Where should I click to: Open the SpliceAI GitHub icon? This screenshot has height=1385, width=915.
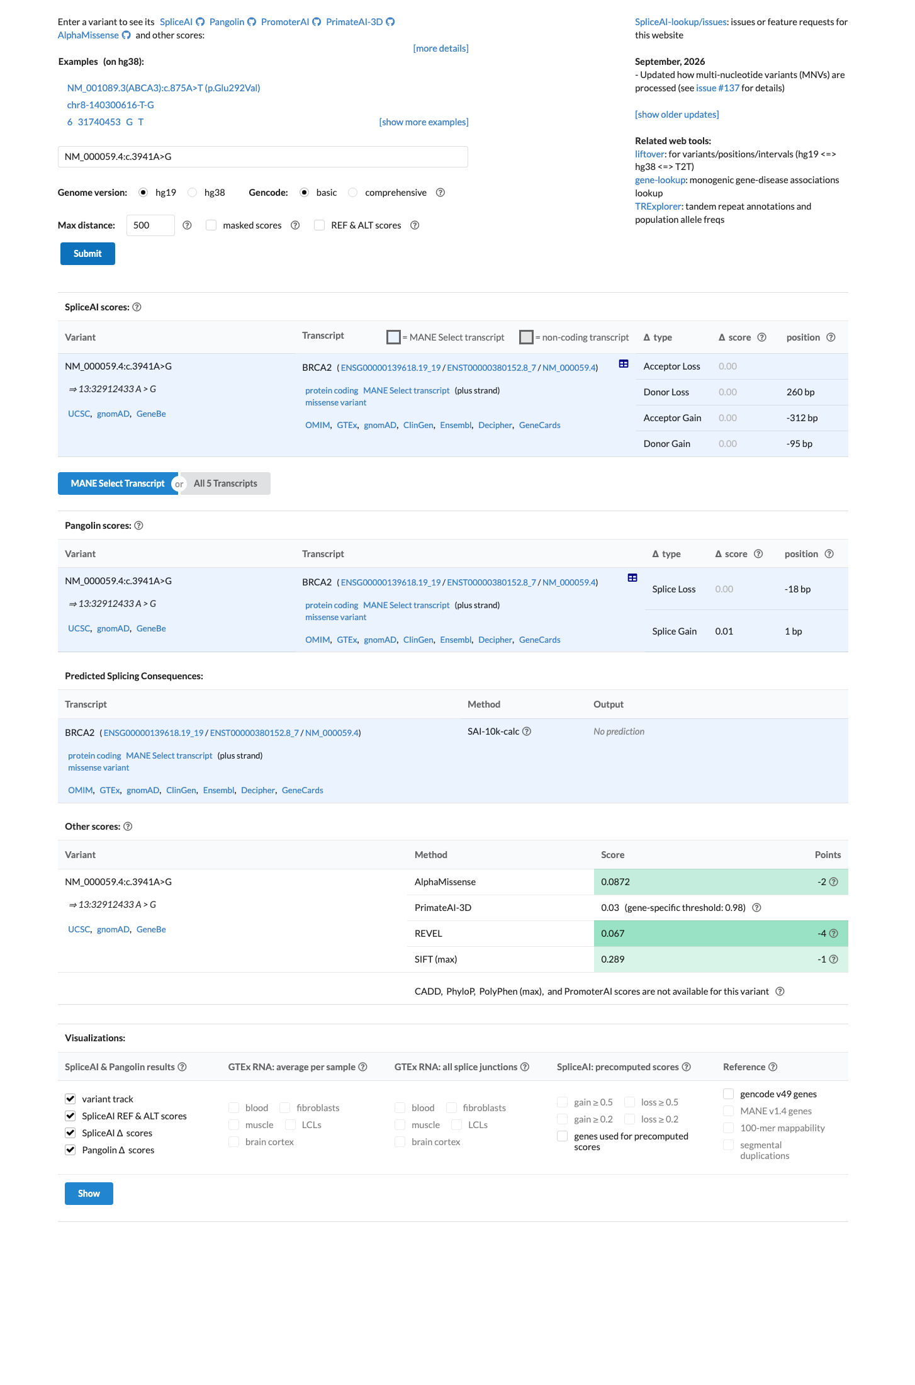point(200,22)
